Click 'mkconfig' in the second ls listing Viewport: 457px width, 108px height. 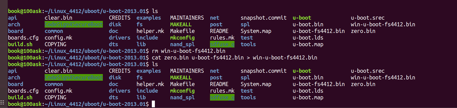coord(182,91)
